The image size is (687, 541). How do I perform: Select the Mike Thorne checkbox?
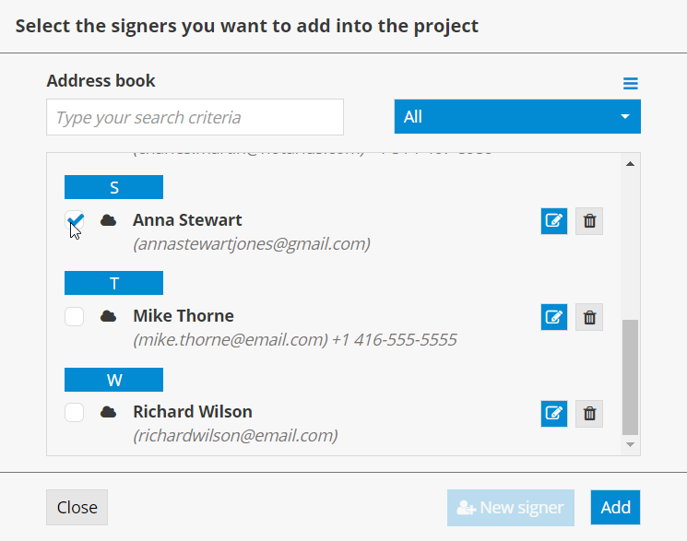click(75, 316)
